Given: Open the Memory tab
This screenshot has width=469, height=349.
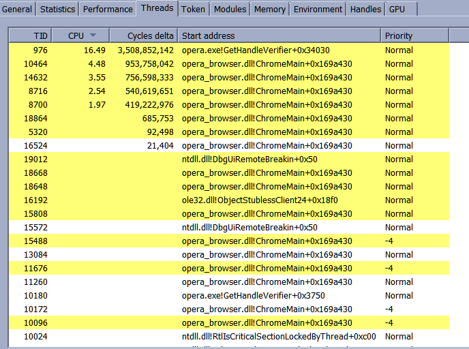Looking at the screenshot, I should pos(270,10).
